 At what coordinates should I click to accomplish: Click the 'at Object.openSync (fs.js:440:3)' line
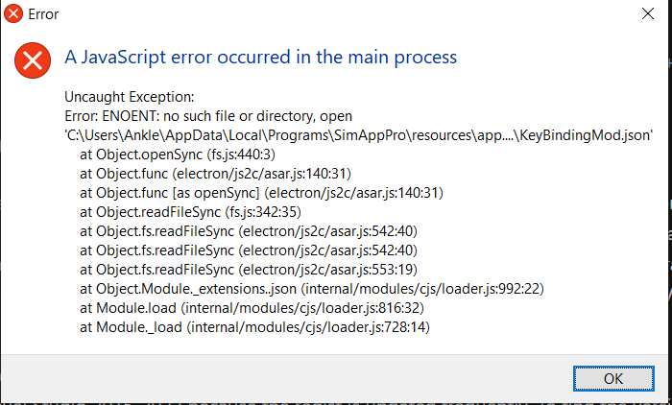(178, 155)
